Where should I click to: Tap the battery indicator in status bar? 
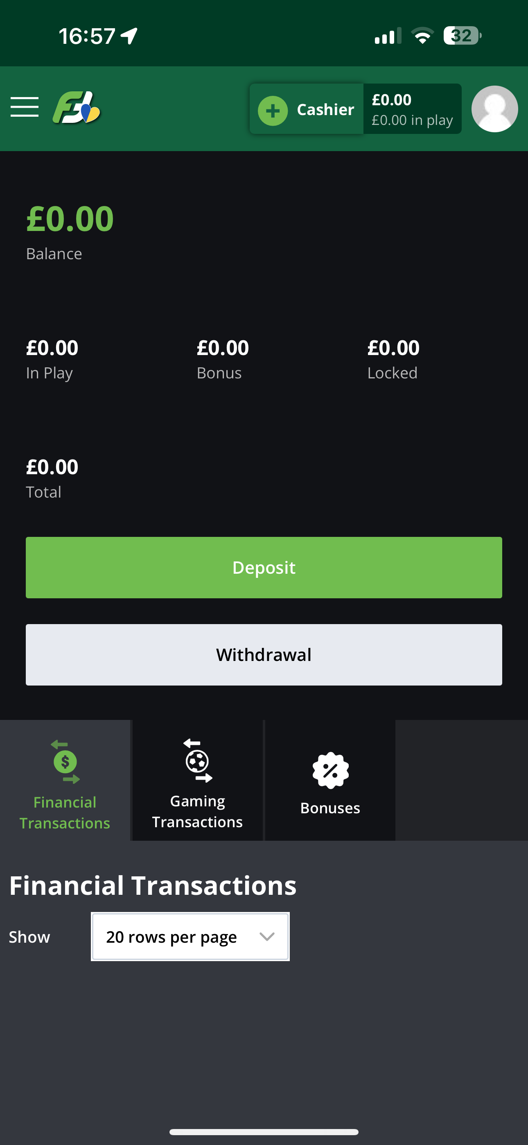(x=462, y=36)
